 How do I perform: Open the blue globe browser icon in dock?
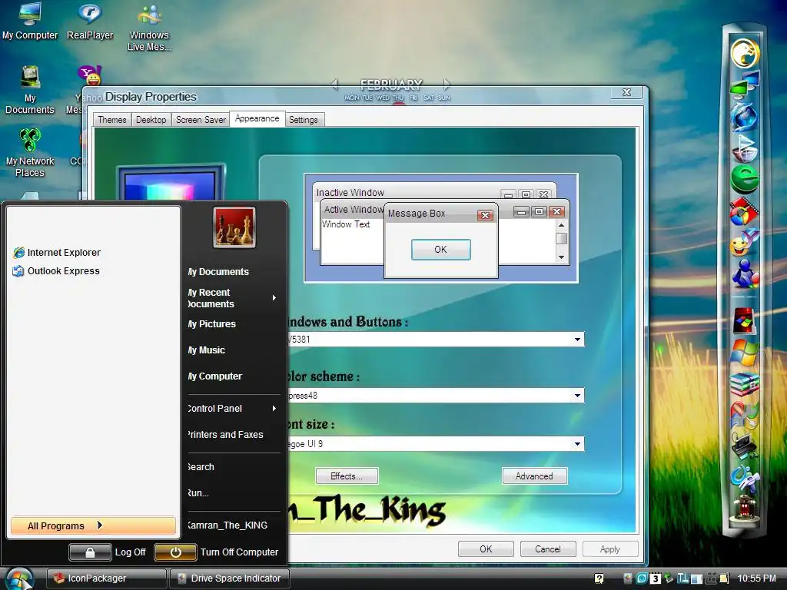click(745, 117)
